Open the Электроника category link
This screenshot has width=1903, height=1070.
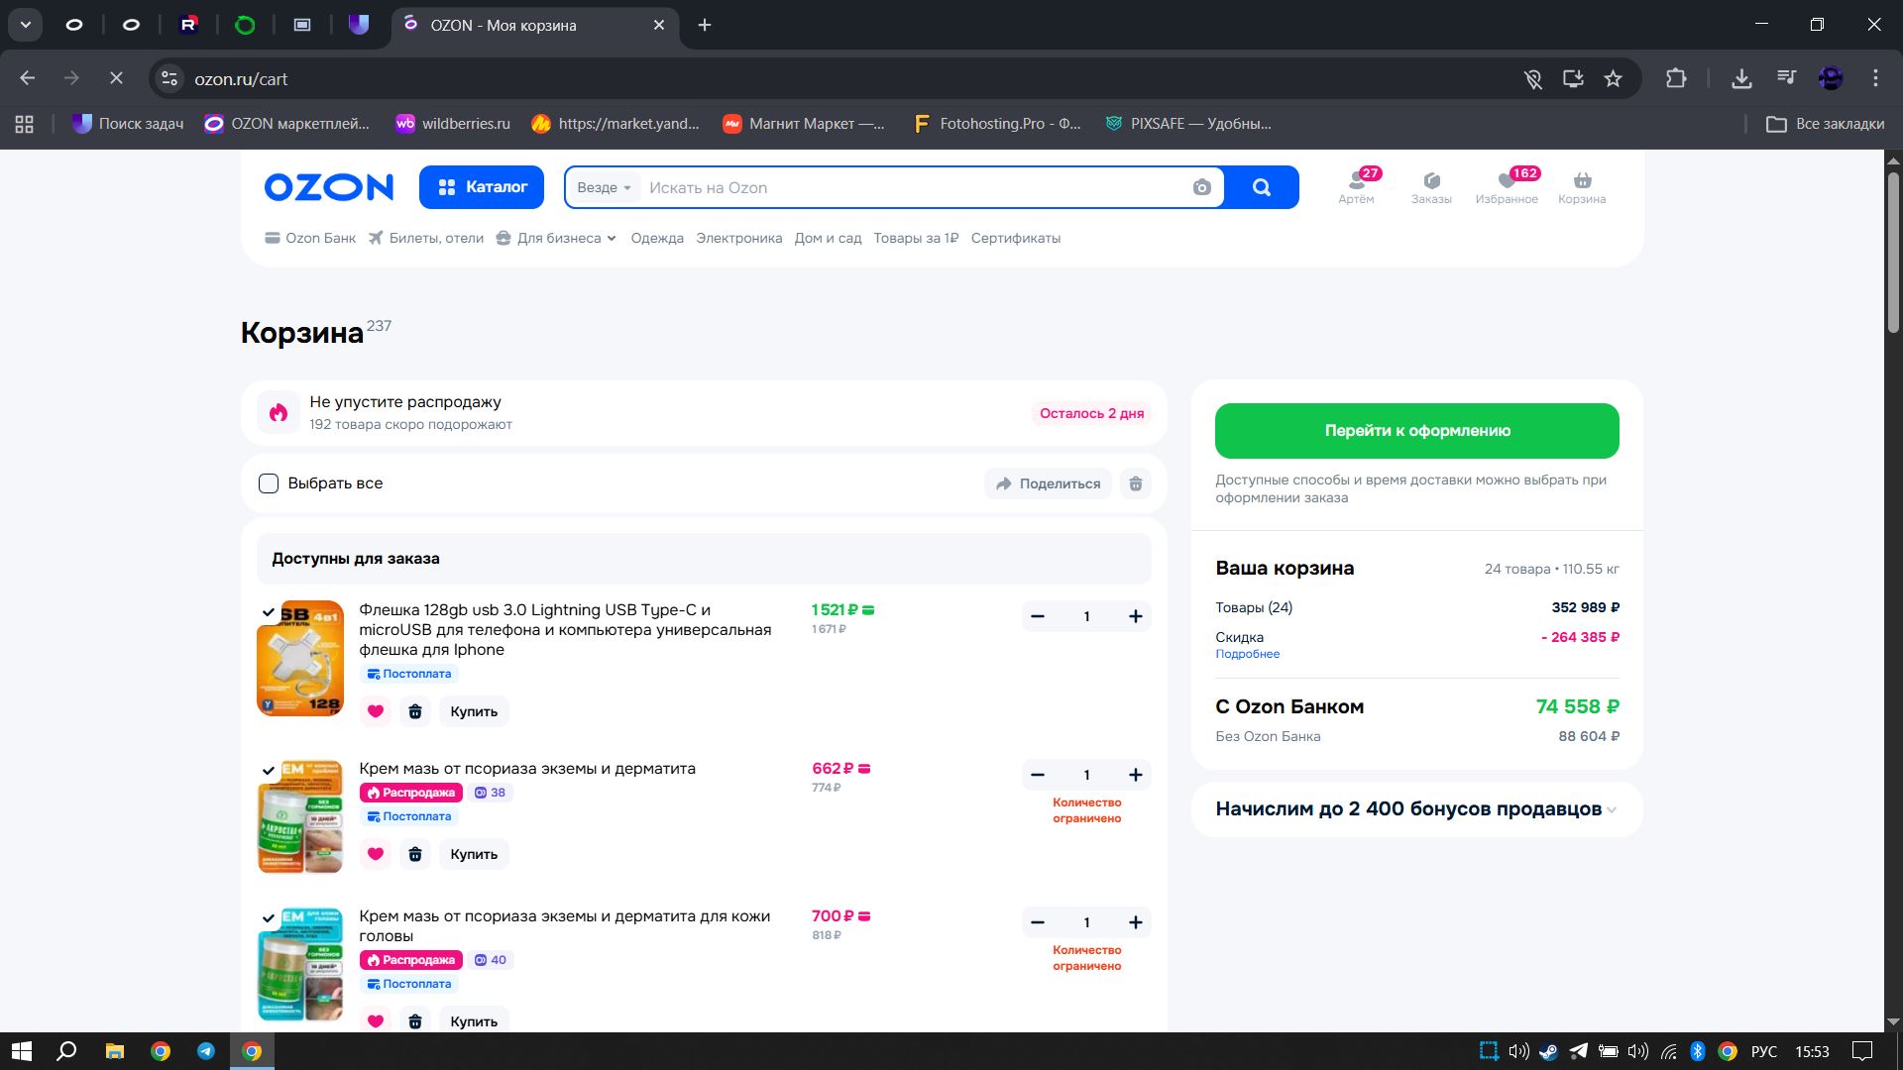(x=738, y=238)
